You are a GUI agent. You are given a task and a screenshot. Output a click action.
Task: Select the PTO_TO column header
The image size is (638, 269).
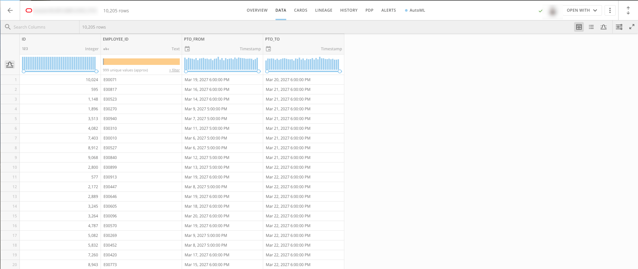click(272, 39)
